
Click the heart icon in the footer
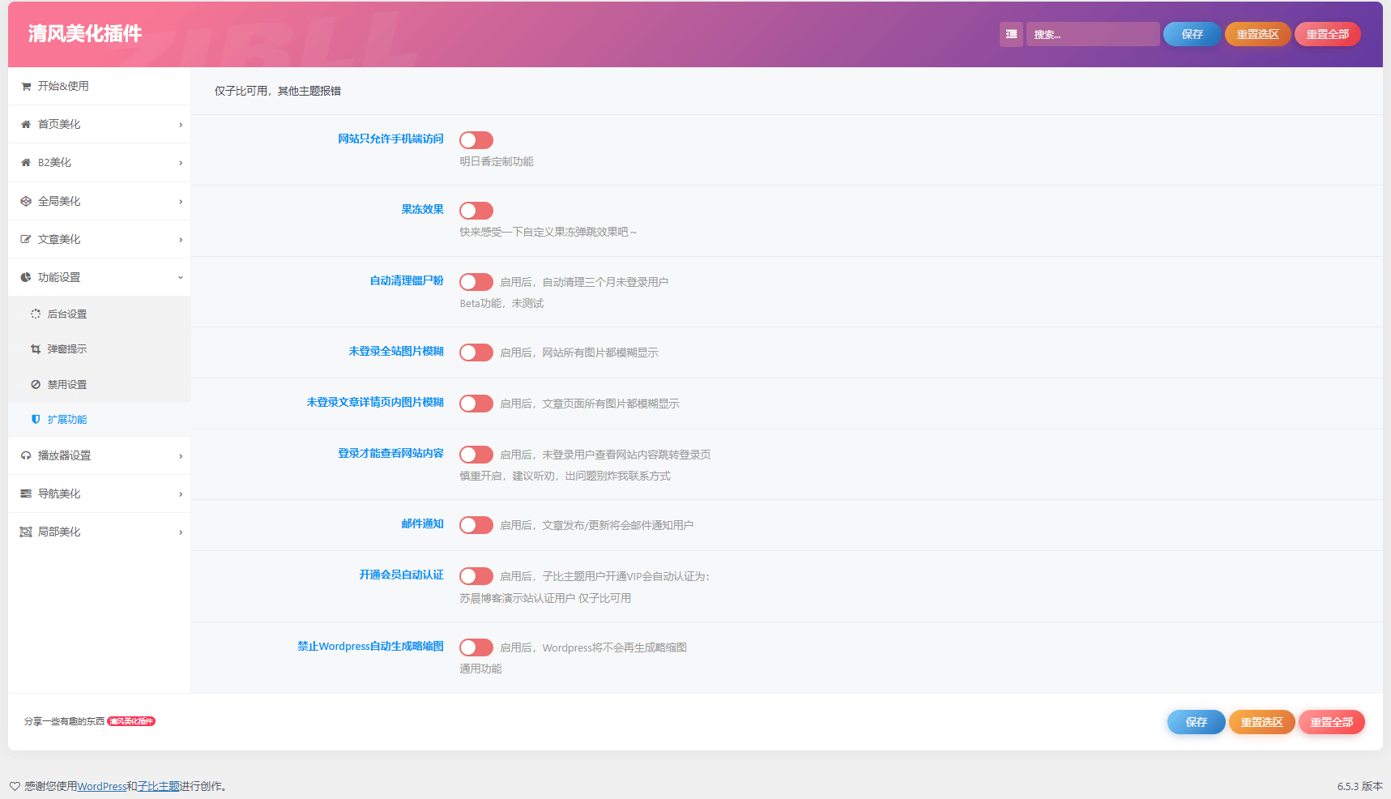pyautogui.click(x=15, y=787)
